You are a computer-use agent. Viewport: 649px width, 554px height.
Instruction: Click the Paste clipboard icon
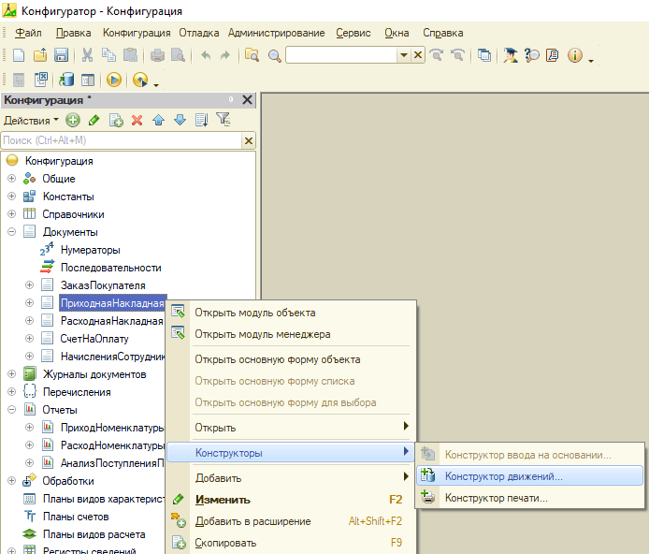coord(130,55)
